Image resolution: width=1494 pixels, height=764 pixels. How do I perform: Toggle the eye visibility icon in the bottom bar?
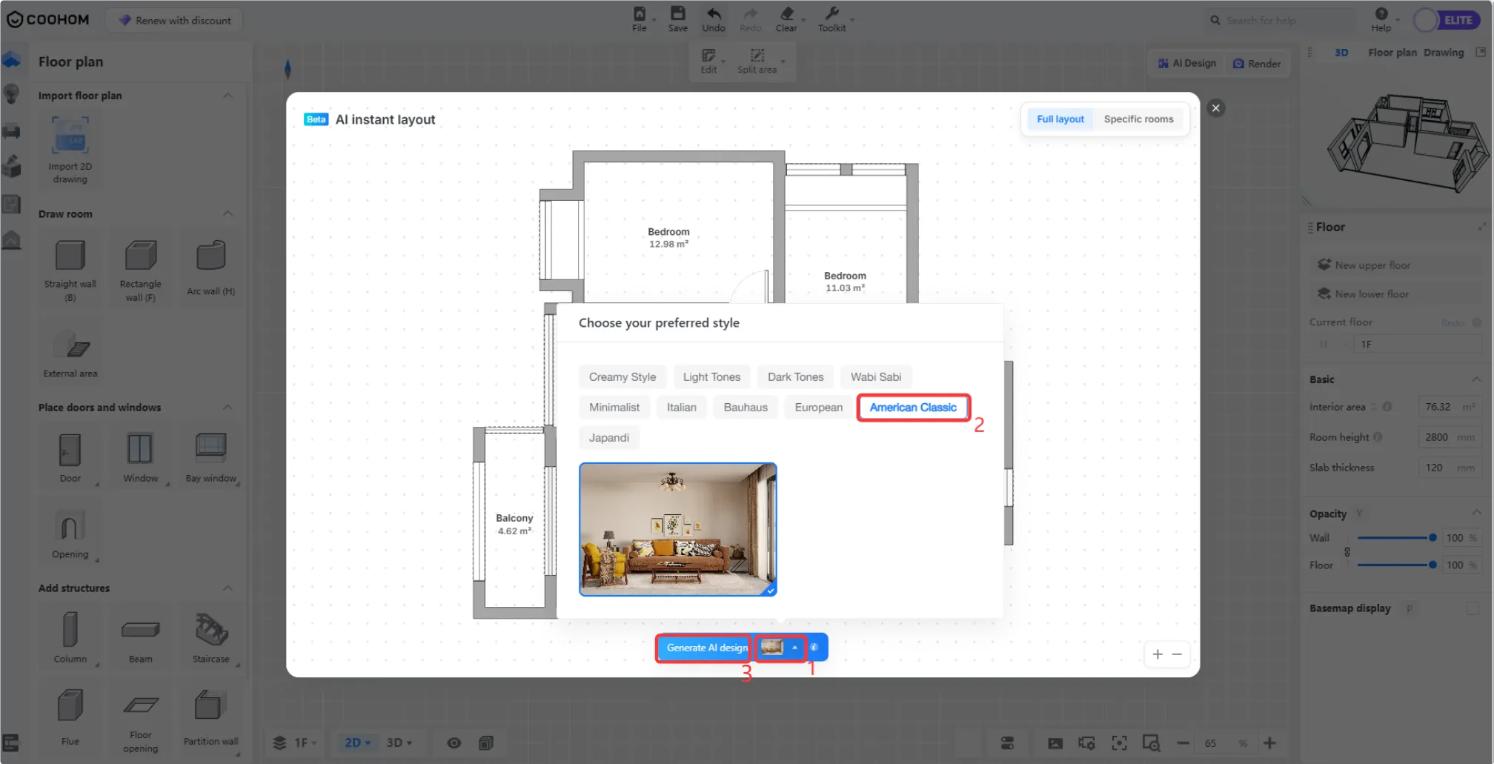(x=454, y=743)
